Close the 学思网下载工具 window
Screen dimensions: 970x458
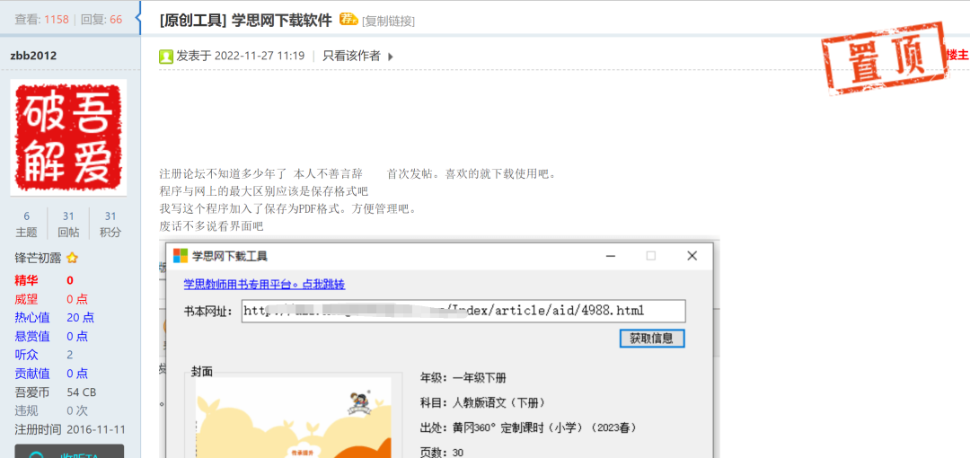click(x=692, y=256)
